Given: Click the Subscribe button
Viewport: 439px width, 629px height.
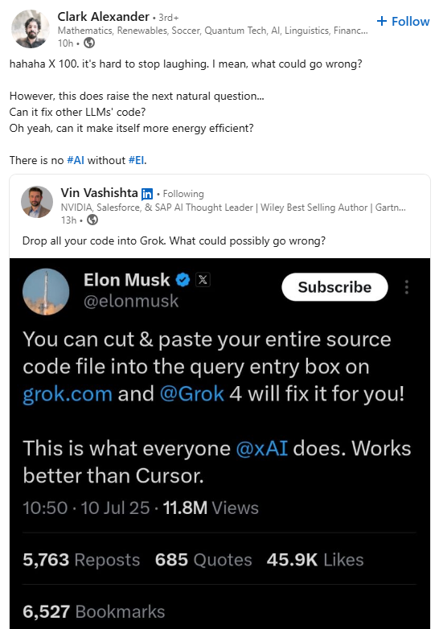Looking at the screenshot, I should click(334, 287).
